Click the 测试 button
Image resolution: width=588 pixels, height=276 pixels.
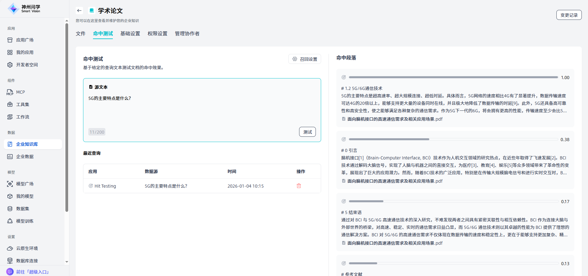click(307, 132)
